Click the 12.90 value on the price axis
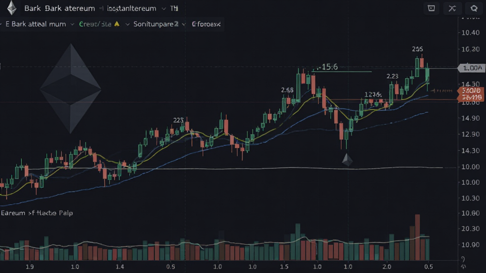486x273 pixels. tap(470, 134)
